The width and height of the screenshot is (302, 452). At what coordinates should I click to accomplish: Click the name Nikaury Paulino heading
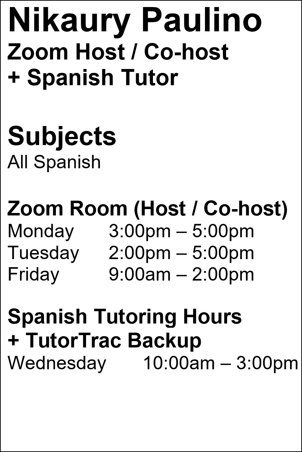click(135, 22)
